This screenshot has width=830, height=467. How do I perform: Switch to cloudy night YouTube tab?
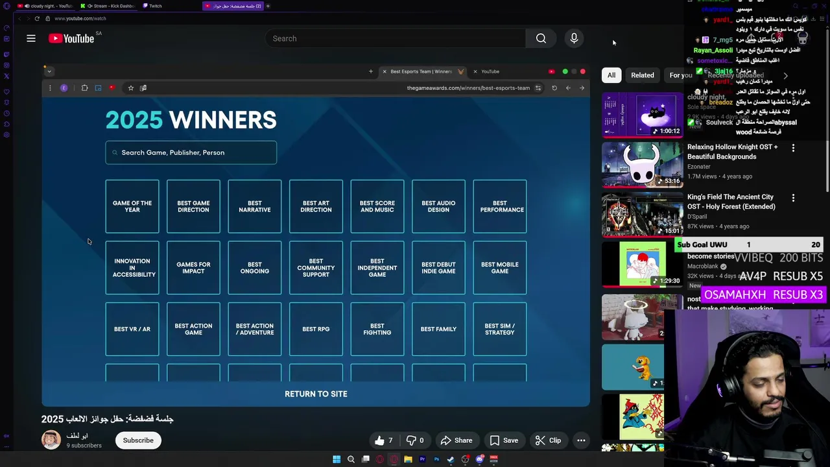tap(45, 6)
